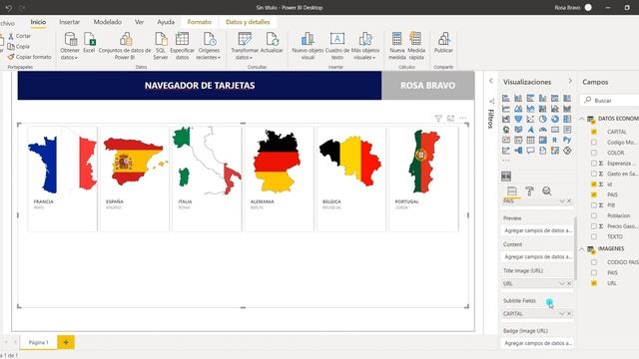Select the pie chart visualization

[x=542, y=120]
